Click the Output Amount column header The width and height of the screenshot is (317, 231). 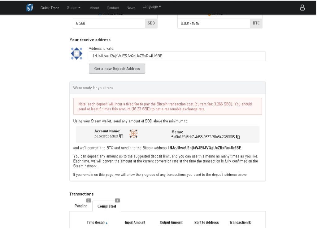point(171,223)
